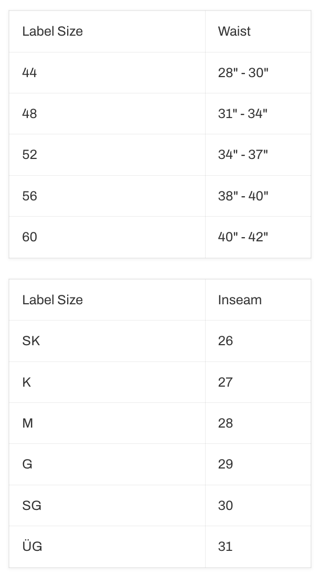Screen dimensions: 321x575
Task: Select the 28" - 30" waist value
Action: click(x=243, y=72)
